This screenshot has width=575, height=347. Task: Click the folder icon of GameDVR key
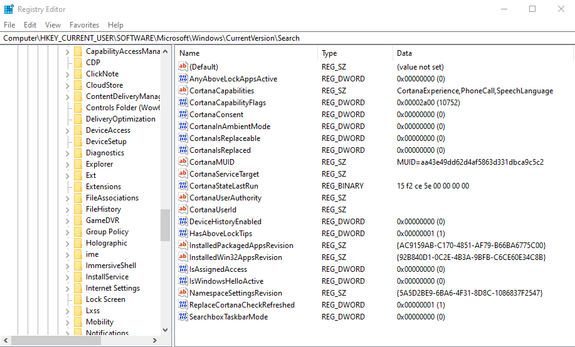(x=78, y=220)
